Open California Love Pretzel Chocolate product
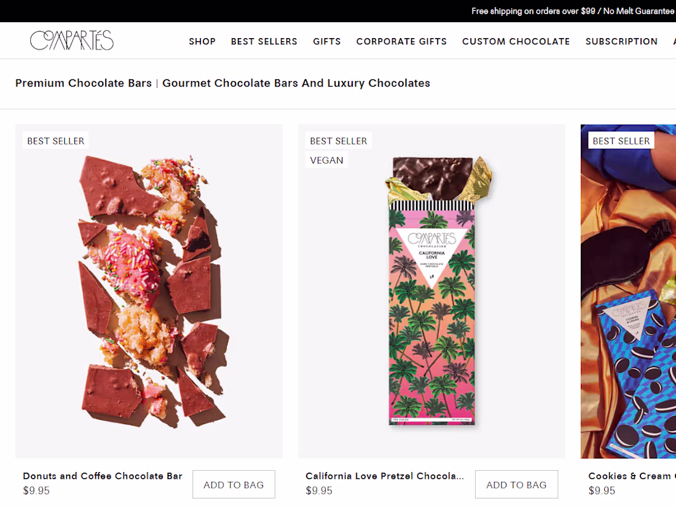 [x=385, y=476]
